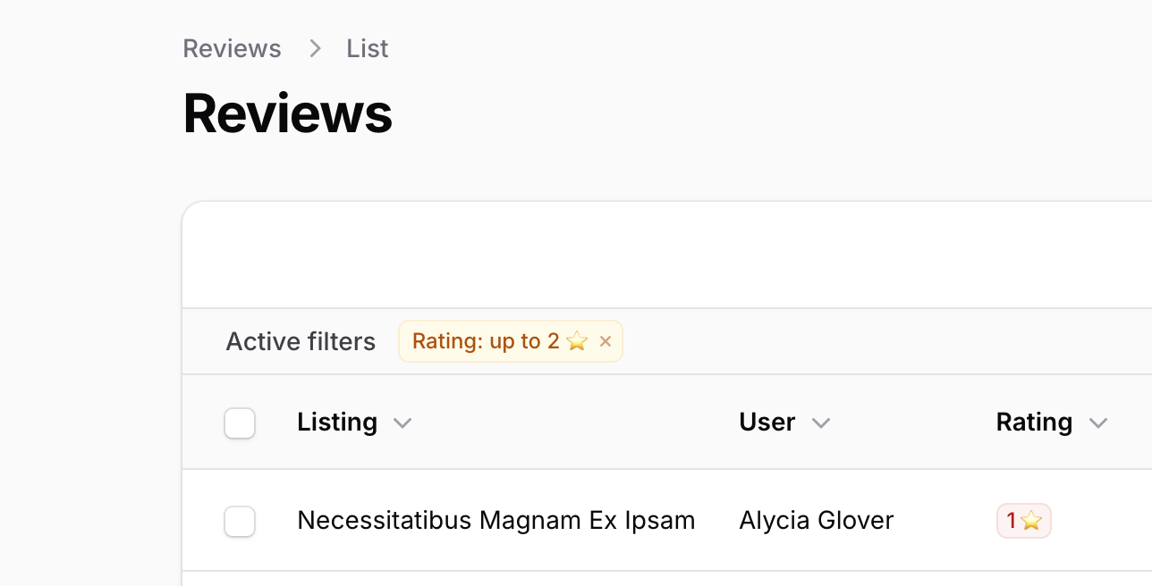Sort the table by the Listing column label
The height and width of the screenshot is (586, 1152).
click(x=336, y=422)
